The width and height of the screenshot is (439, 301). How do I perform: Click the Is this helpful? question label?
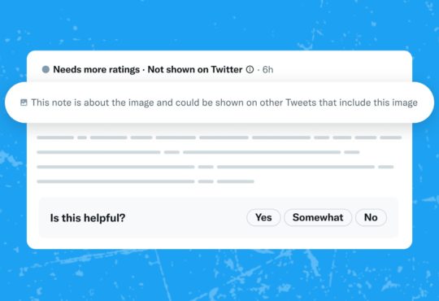click(88, 218)
